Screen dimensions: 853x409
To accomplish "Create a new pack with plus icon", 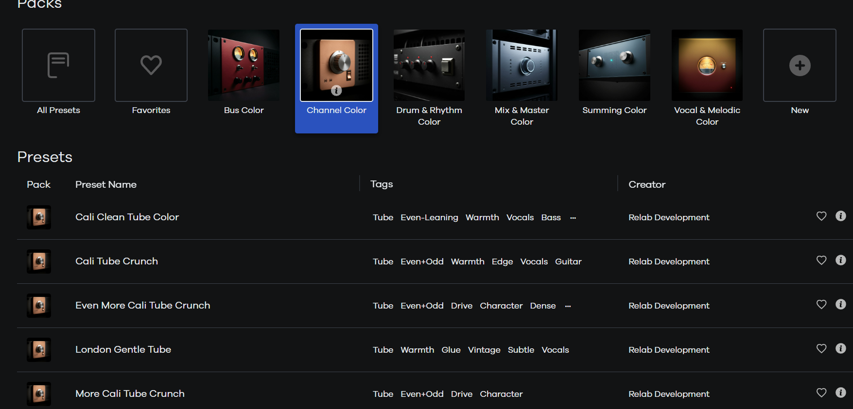I will pos(800,65).
